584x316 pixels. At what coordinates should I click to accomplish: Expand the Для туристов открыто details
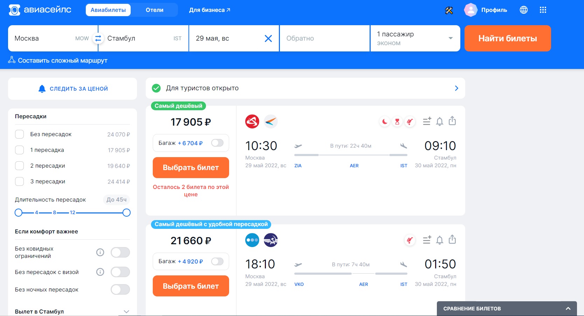456,88
